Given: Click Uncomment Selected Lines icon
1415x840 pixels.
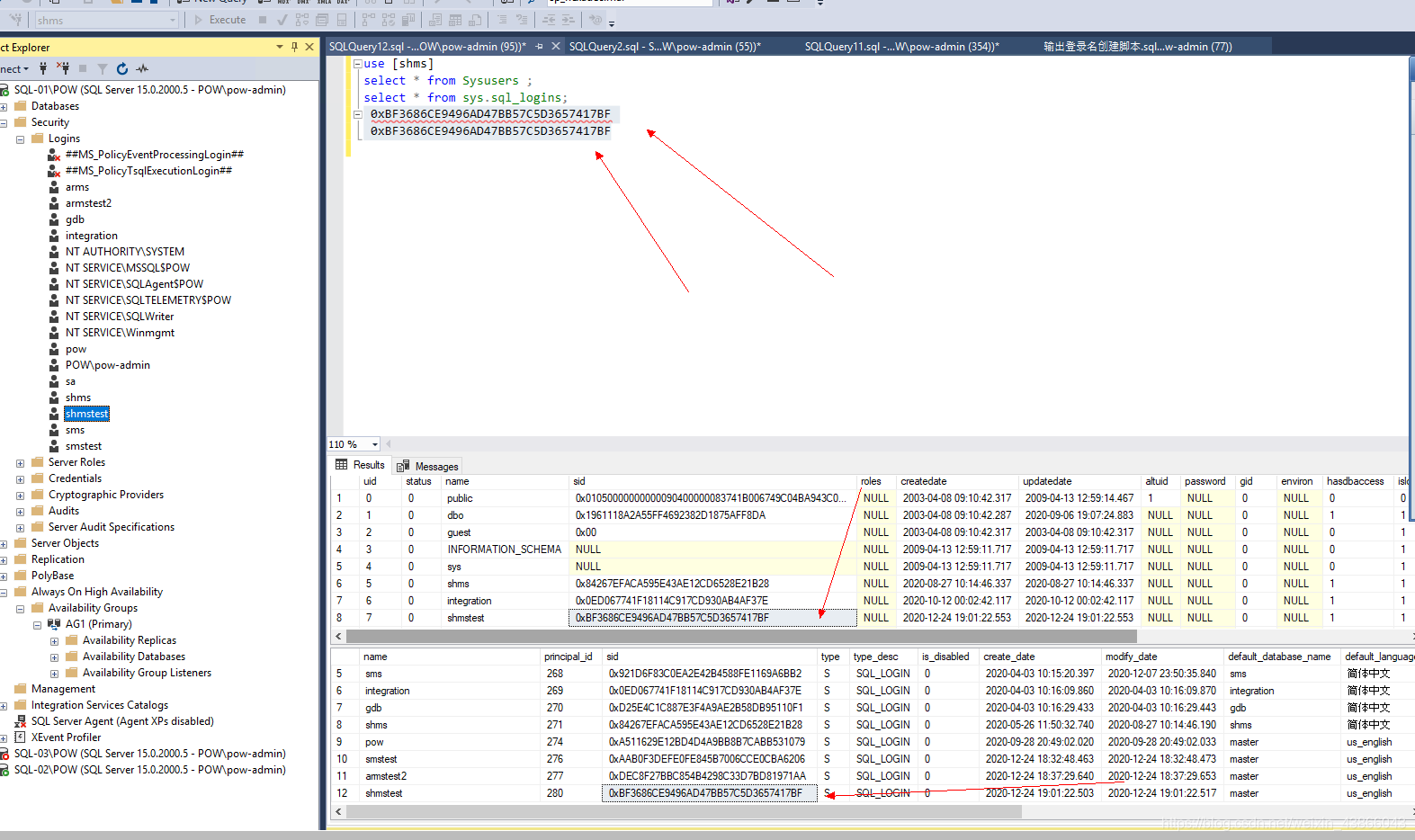Looking at the screenshot, I should coord(522,20).
